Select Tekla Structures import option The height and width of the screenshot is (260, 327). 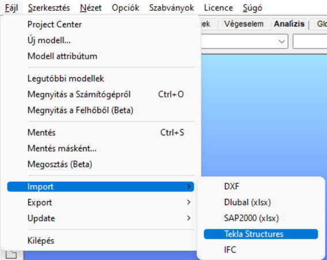pyautogui.click(x=261, y=234)
